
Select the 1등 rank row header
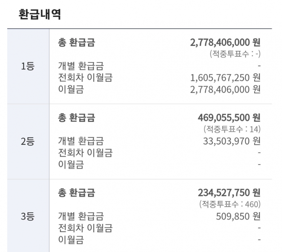tap(28, 66)
